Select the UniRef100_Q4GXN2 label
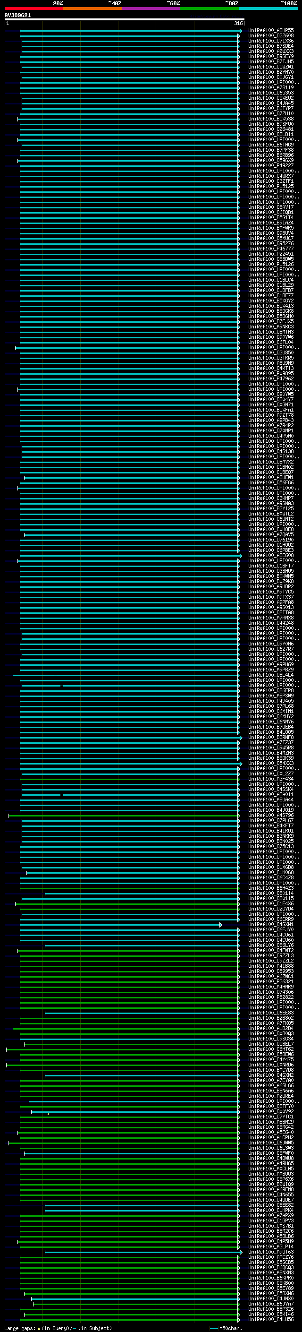This screenshot has width=302, height=1332. (271, 1075)
